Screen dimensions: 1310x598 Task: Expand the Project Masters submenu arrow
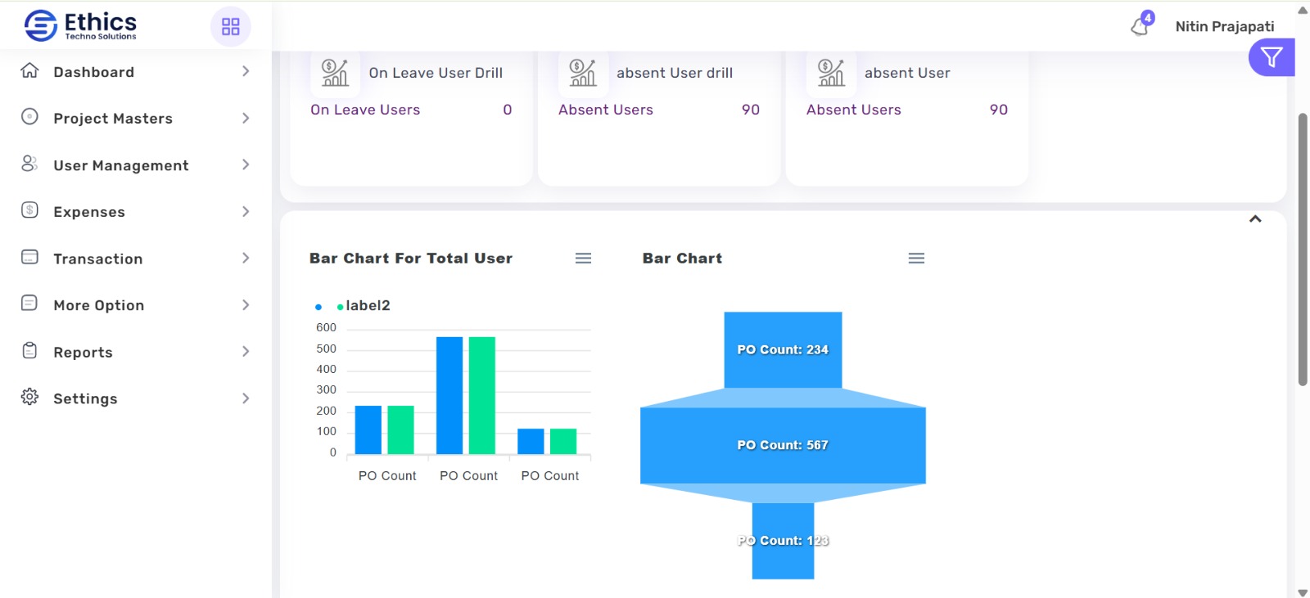(246, 119)
